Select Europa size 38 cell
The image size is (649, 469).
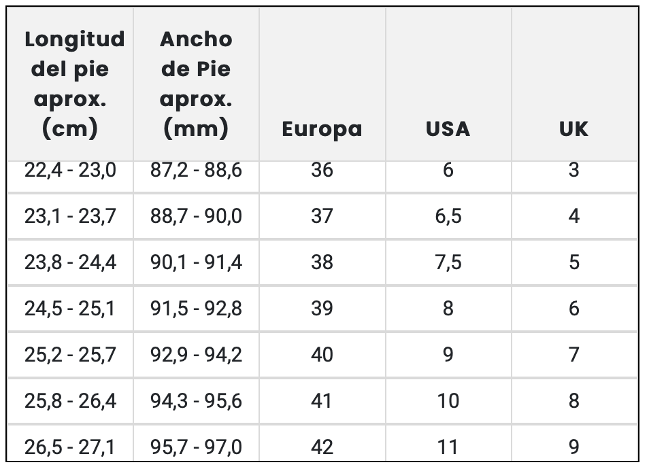coord(322,262)
